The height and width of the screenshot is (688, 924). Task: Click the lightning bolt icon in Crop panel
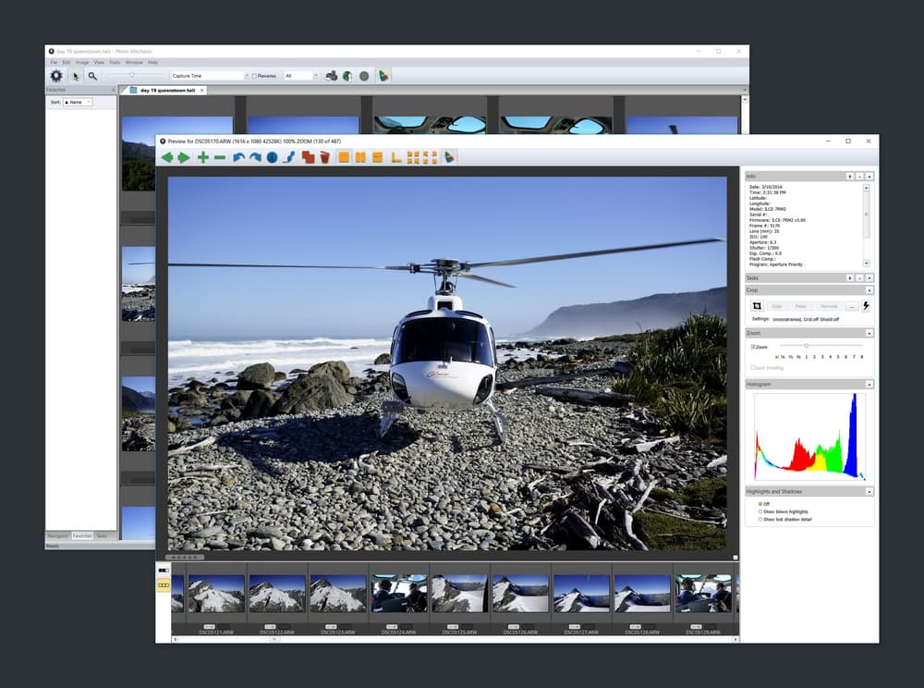[x=867, y=305]
